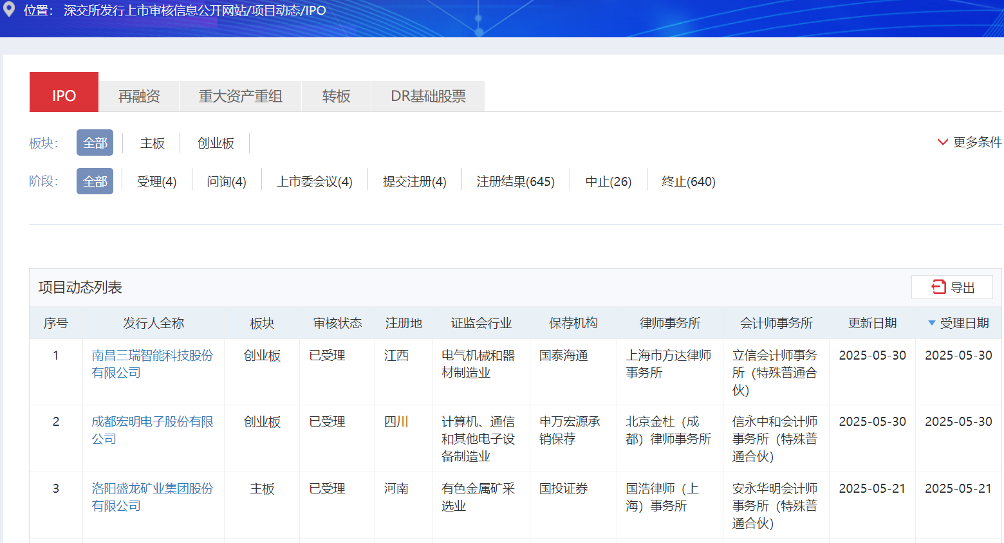Click the 审核状态 column header
Viewport: 1004px width, 543px height.
(337, 323)
